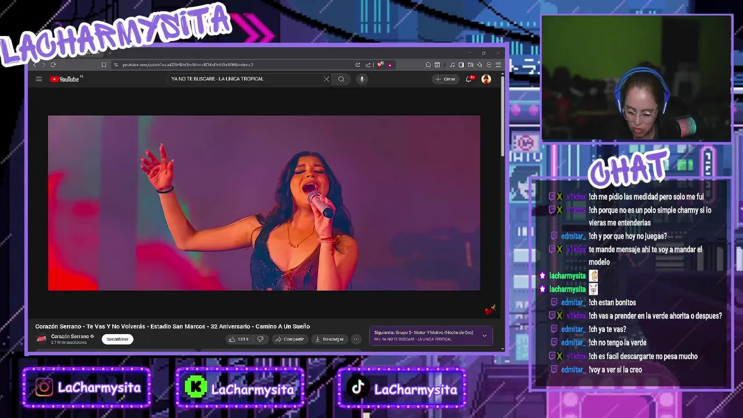Click the webcam overlay feed
743x418 pixels.
click(x=636, y=78)
